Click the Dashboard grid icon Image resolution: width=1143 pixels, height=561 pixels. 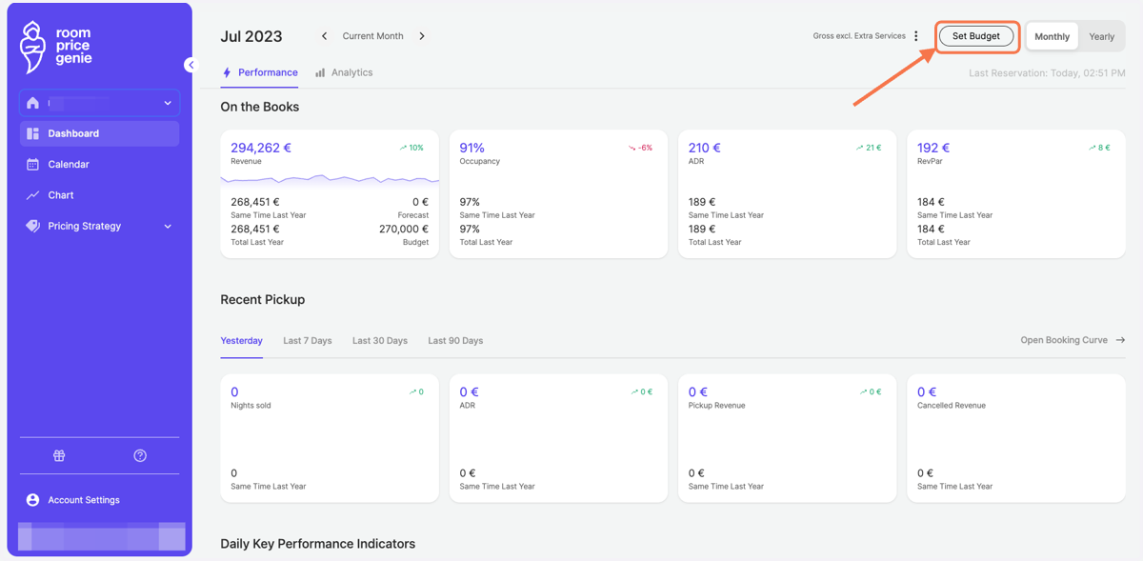tap(32, 133)
